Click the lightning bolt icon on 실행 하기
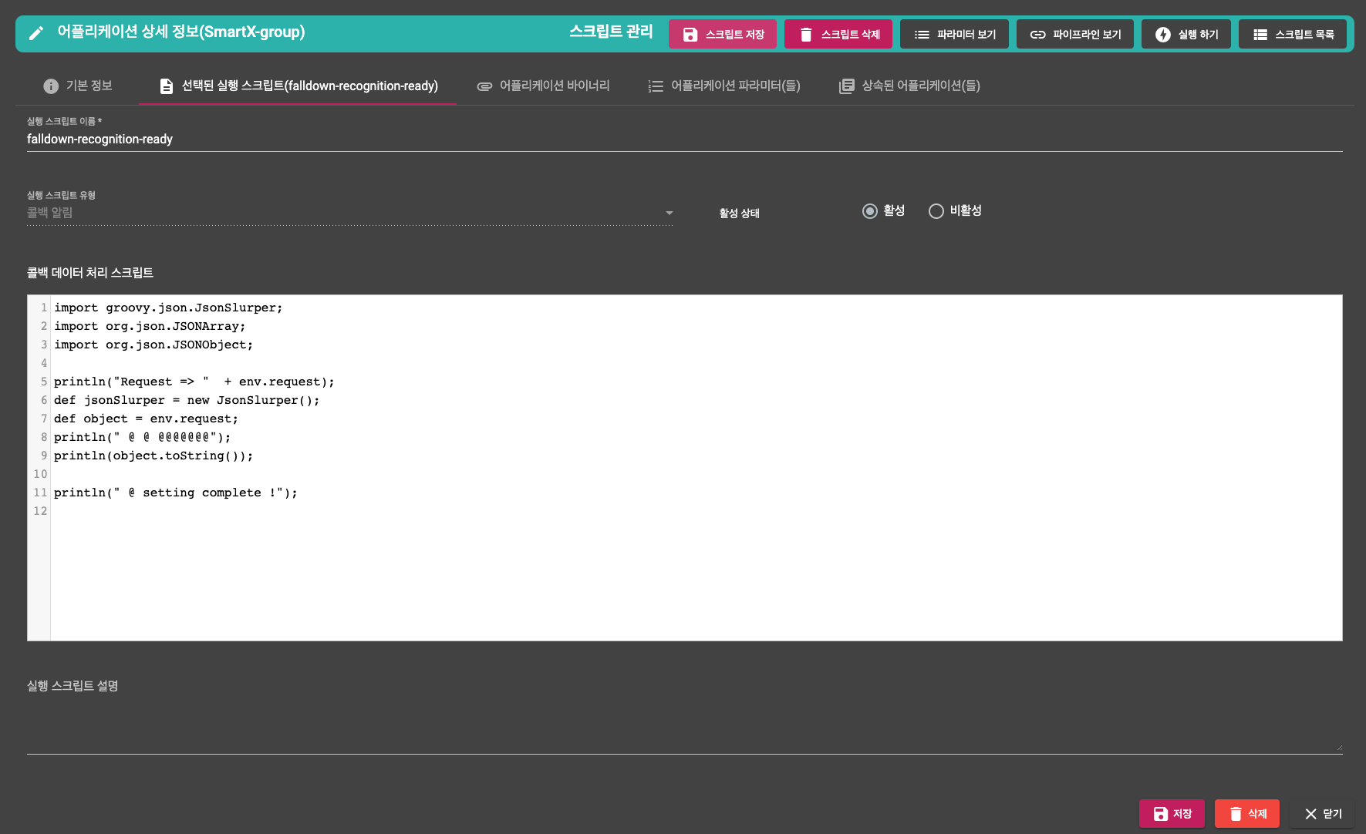This screenshot has width=1366, height=834. (x=1163, y=35)
